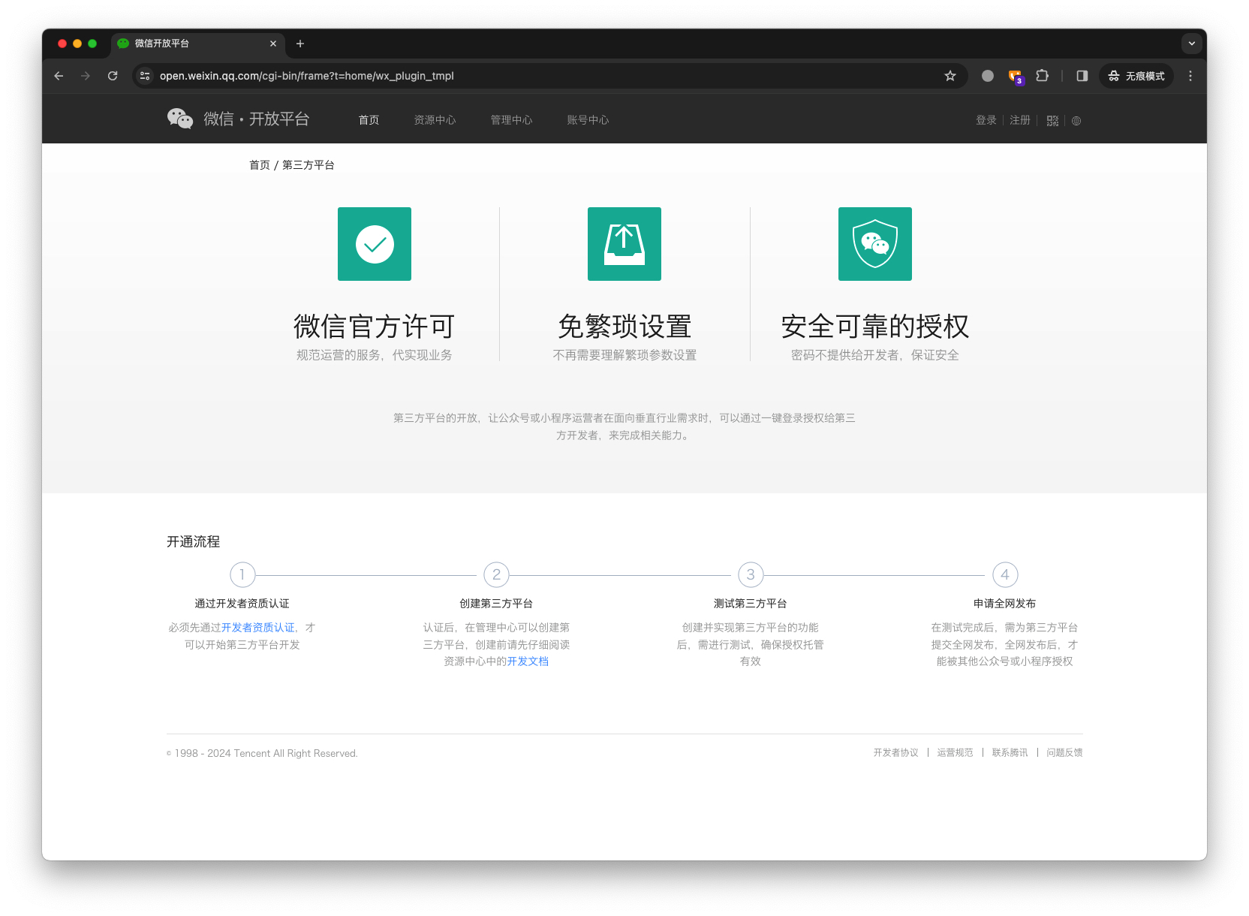The width and height of the screenshot is (1249, 916).
Task: Click the 登录 login link
Action: click(986, 120)
